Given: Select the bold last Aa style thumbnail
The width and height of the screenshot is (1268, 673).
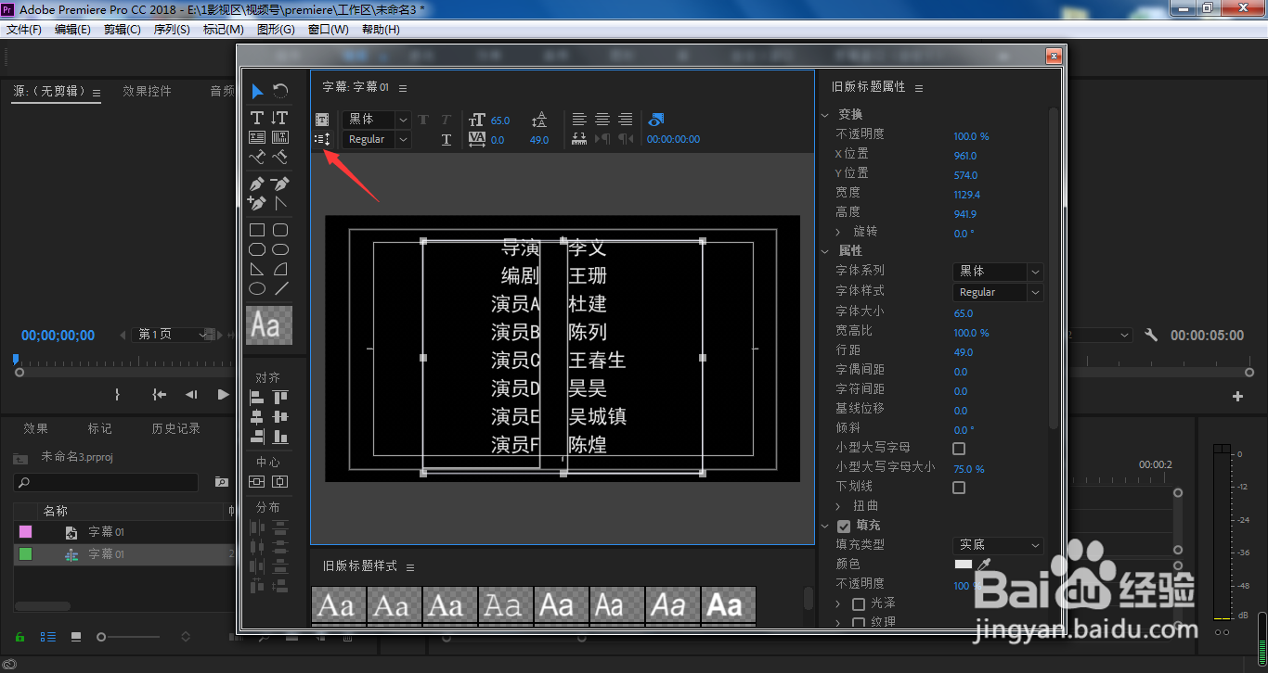Looking at the screenshot, I should (728, 604).
